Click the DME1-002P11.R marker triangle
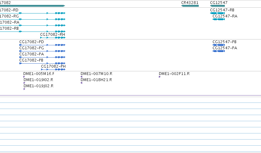Viewport: 261px width, 153px height. point(159,77)
